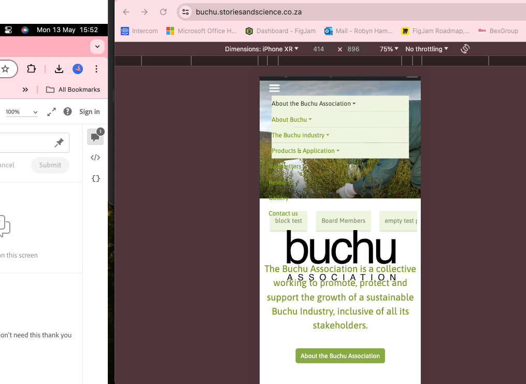Click the rotate device icon
This screenshot has width=526, height=384.
(465, 49)
